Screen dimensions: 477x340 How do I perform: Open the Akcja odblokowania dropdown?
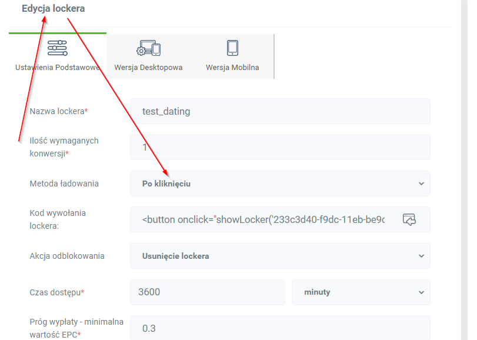coord(280,256)
